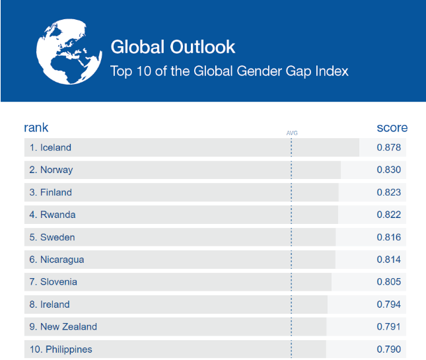Select the New Zealand row label

[x=63, y=327]
